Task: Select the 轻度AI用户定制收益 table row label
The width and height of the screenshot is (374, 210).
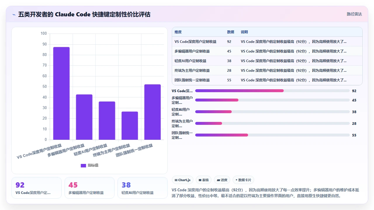Action: coord(191,61)
